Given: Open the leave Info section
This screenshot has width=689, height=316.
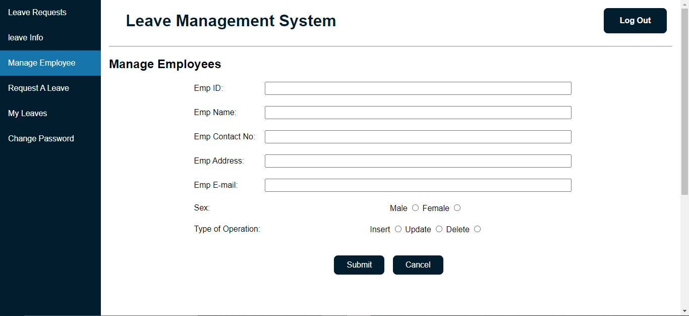Looking at the screenshot, I should [x=25, y=37].
